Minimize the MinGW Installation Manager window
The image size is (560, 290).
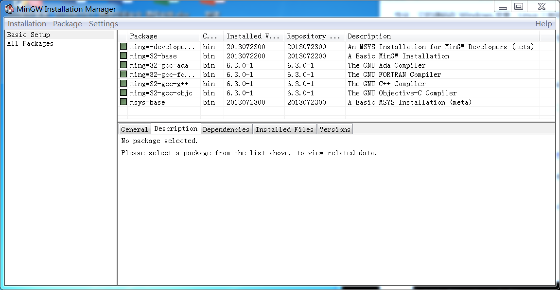tap(503, 7)
